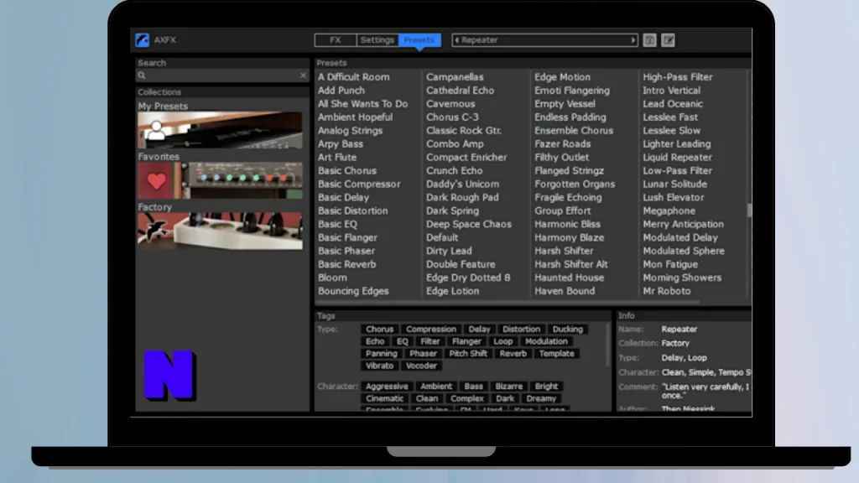
Task: Select the 'Haunted House' preset
Action: coord(570,278)
